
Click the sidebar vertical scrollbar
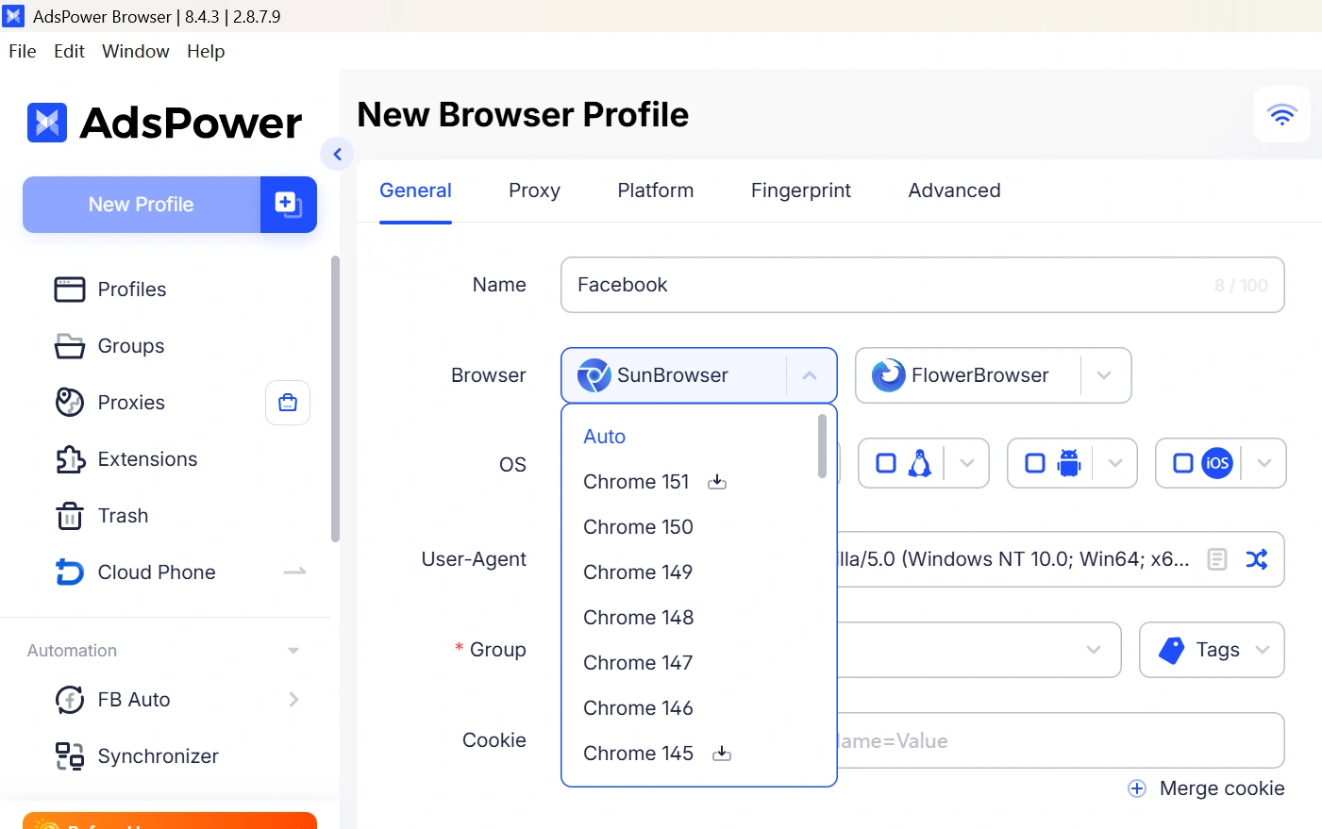pyautogui.click(x=335, y=399)
